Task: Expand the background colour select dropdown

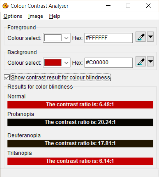Action: point(66,63)
